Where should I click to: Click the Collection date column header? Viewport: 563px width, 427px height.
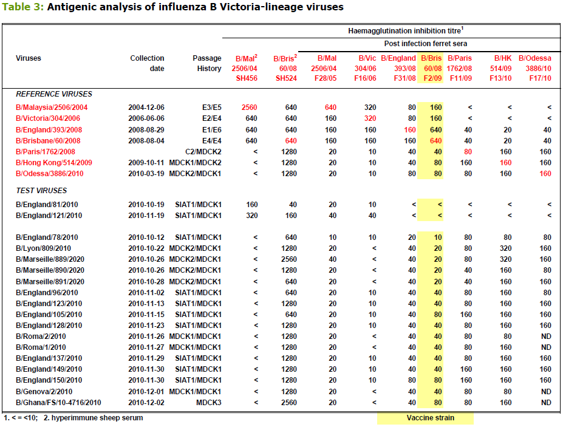coord(147,63)
